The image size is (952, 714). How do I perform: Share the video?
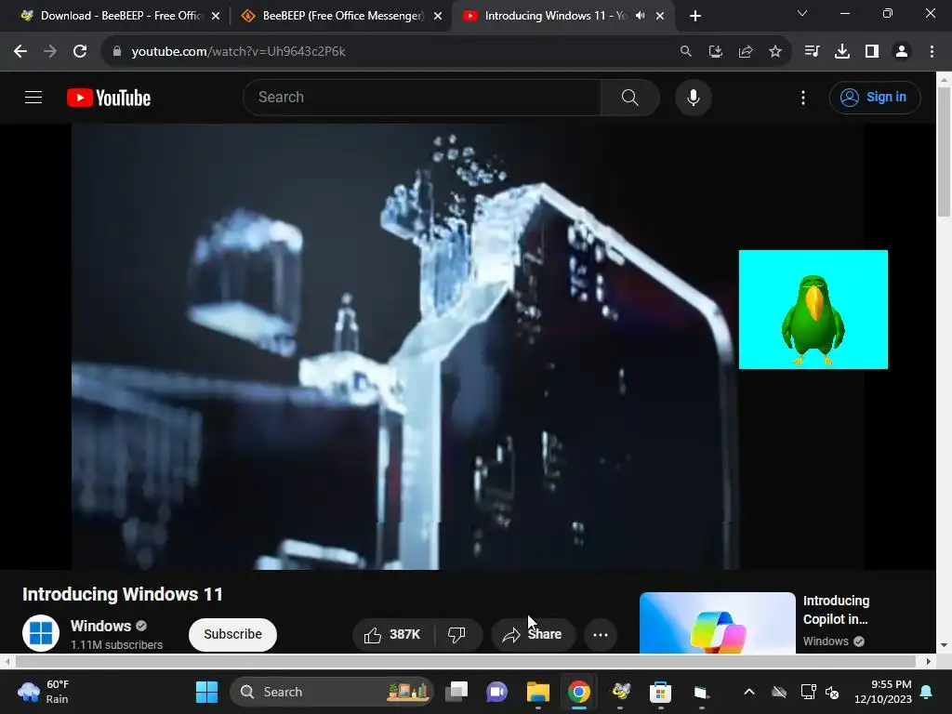(x=533, y=634)
